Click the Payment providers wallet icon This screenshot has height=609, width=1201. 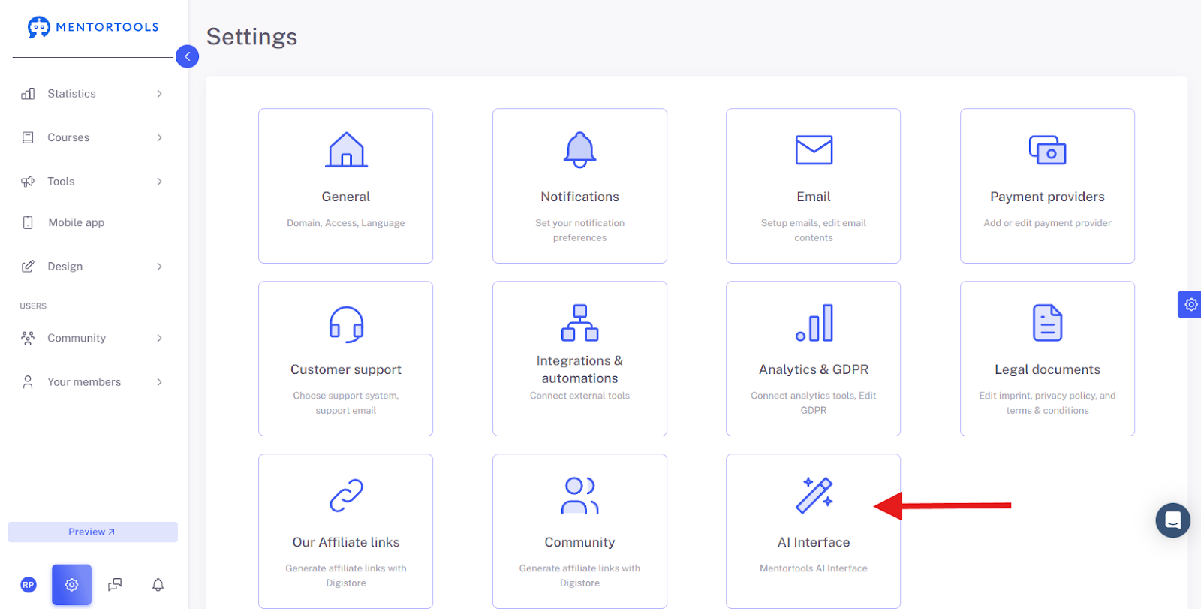click(x=1048, y=150)
